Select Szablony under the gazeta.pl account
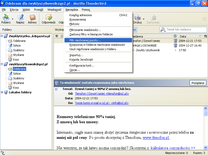 [18, 50]
